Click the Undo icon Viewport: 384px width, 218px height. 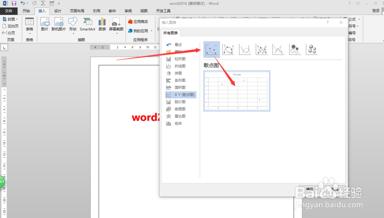click(23, 3)
